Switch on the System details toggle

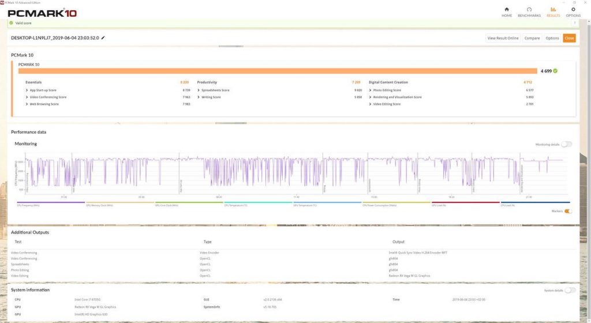click(x=570, y=291)
